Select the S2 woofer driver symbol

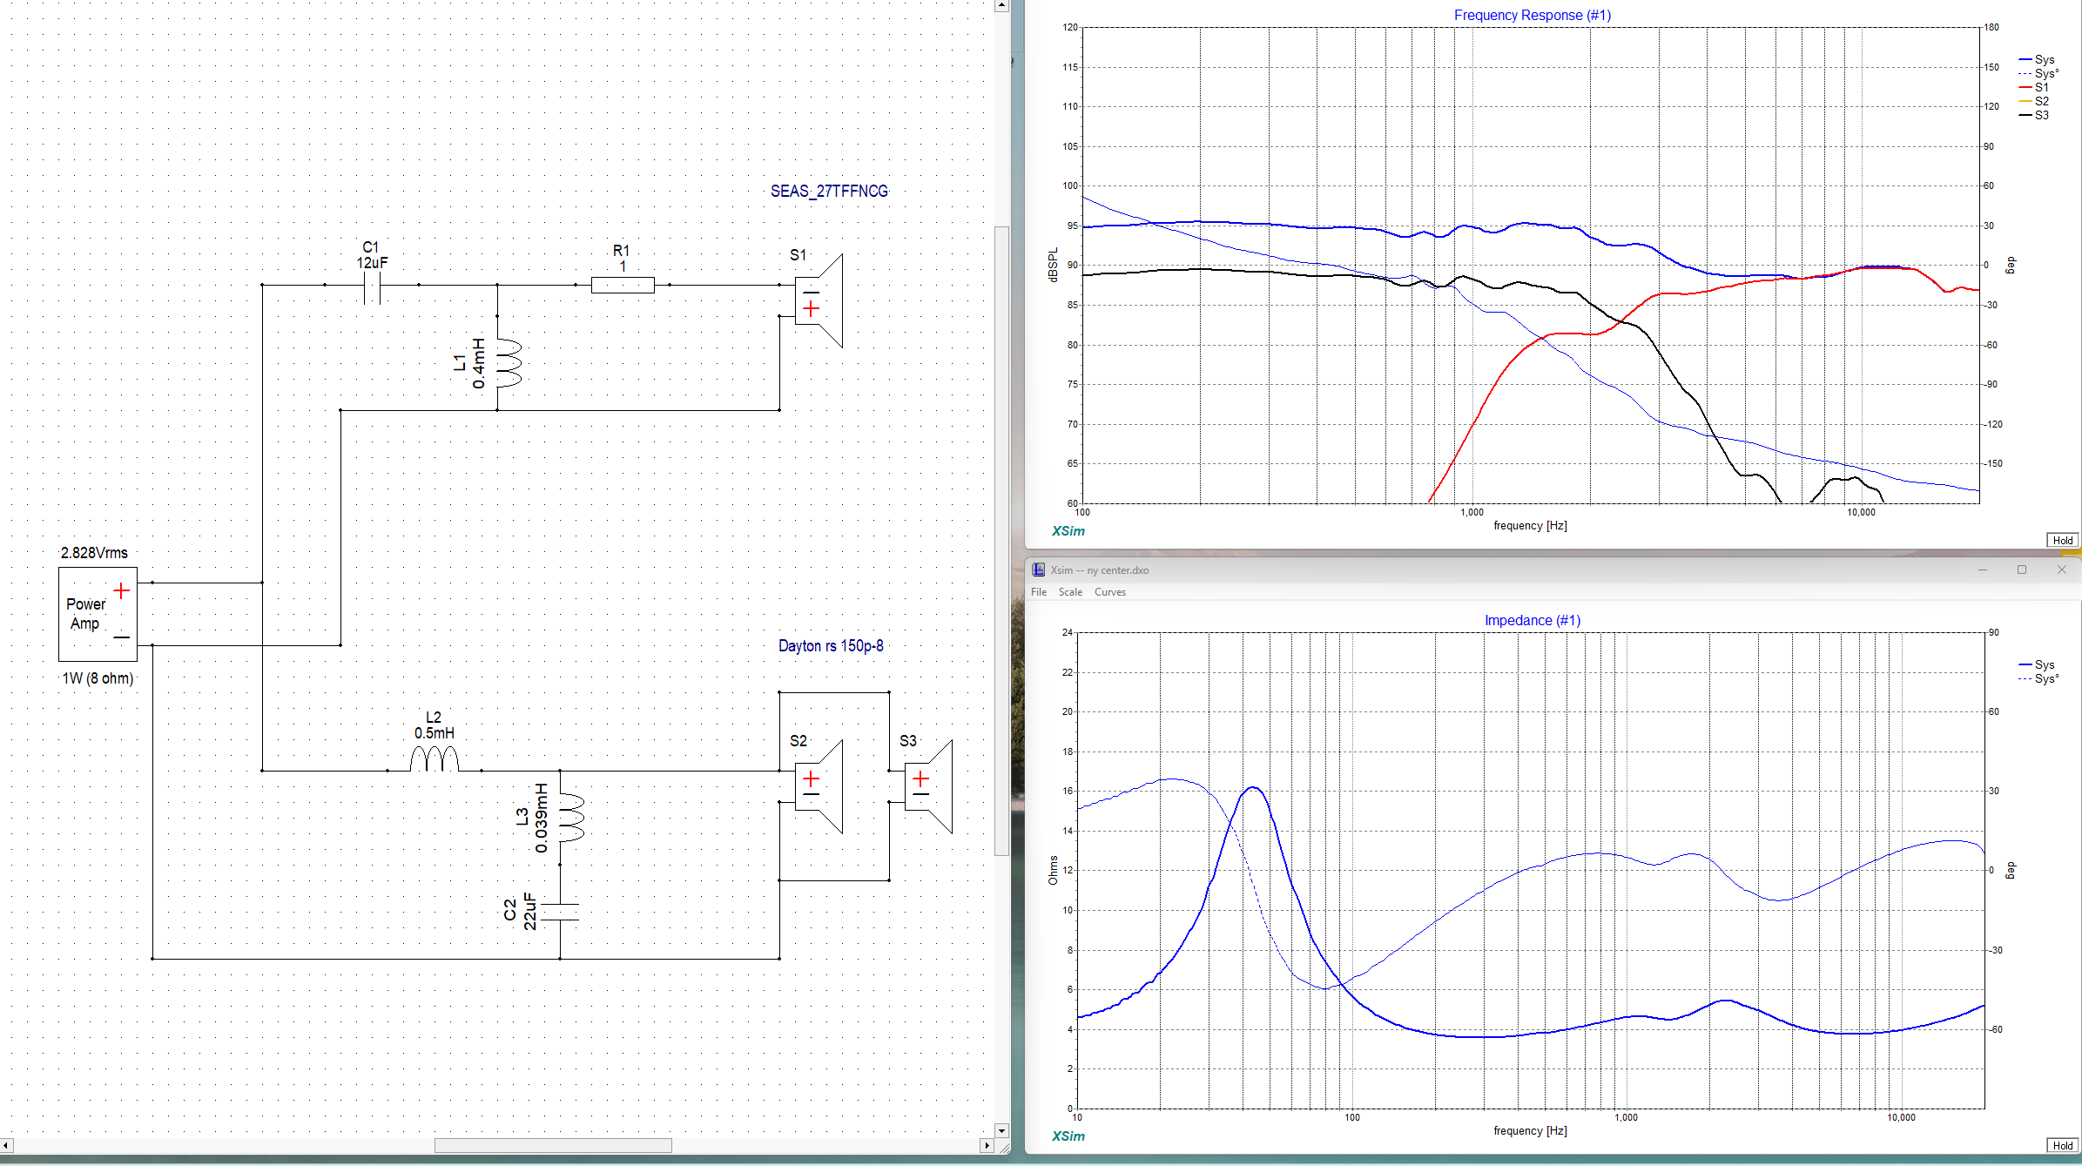819,786
